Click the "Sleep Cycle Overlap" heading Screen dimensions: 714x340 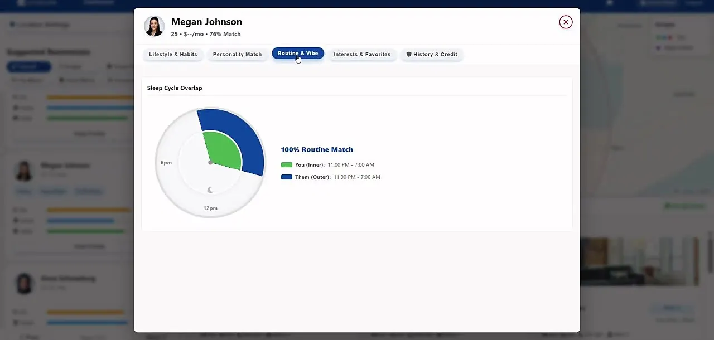tap(175, 88)
